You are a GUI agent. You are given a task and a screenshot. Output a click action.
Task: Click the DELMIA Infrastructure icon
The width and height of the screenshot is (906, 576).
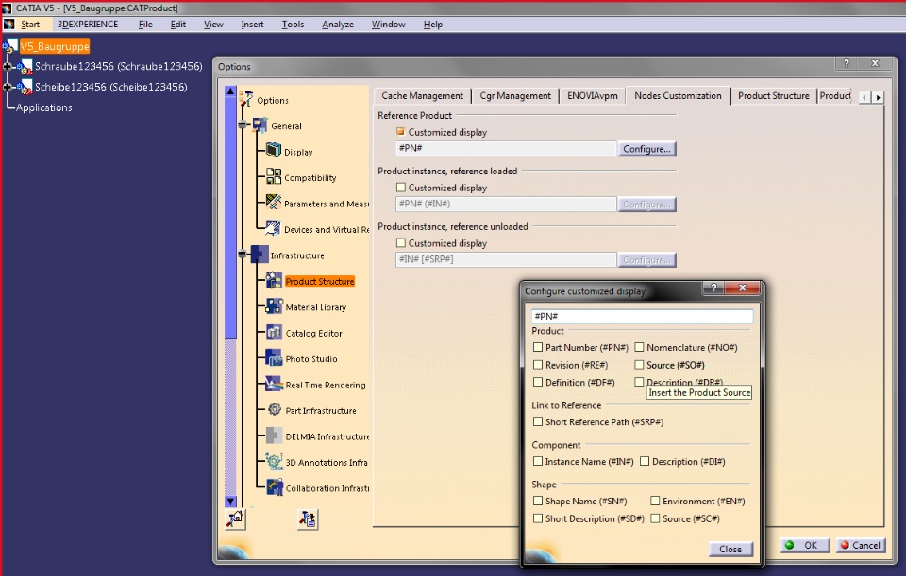pyautogui.click(x=274, y=436)
